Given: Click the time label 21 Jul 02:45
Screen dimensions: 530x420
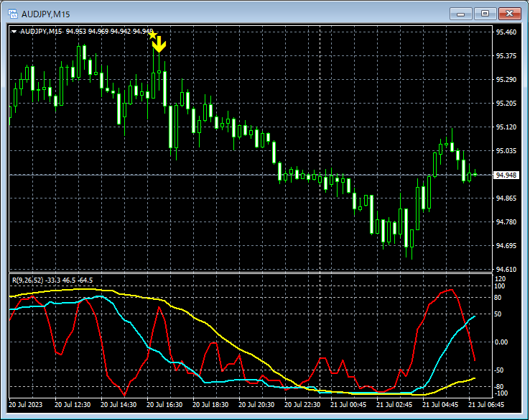Looking at the screenshot, I should [x=394, y=405].
